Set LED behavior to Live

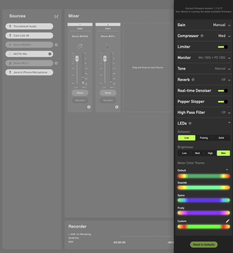point(187,138)
